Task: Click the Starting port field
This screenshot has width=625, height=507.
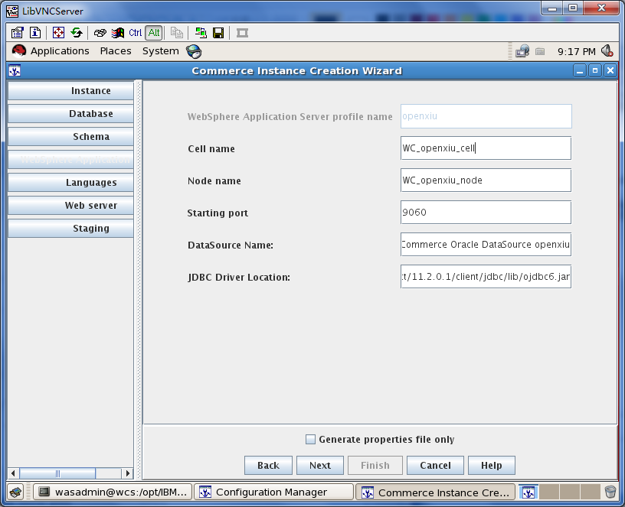Action: coord(486,212)
